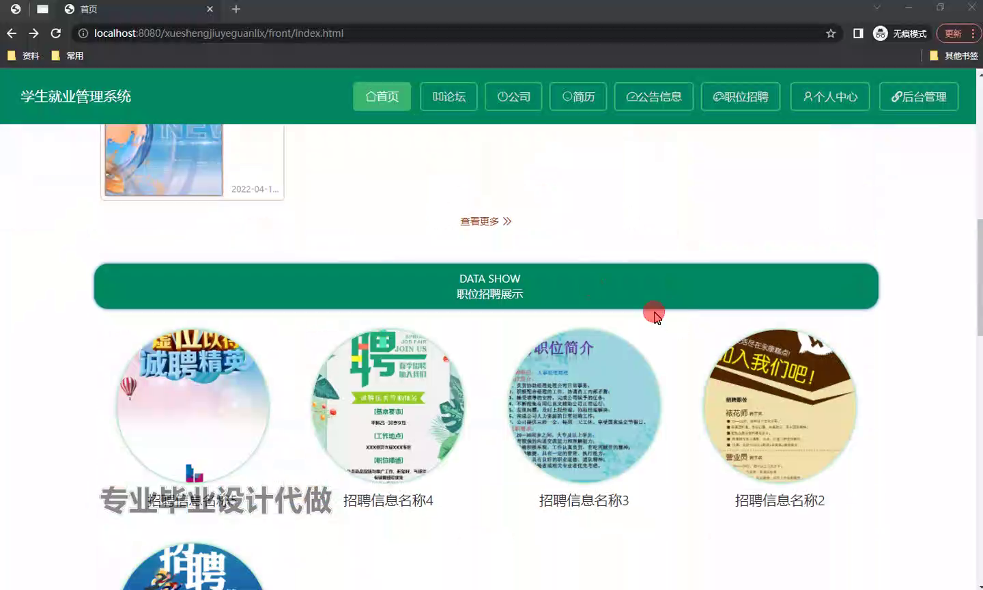Image resolution: width=983 pixels, height=590 pixels.
Task: Open the blue 招聘 circular image at bottom
Action: tap(193, 567)
